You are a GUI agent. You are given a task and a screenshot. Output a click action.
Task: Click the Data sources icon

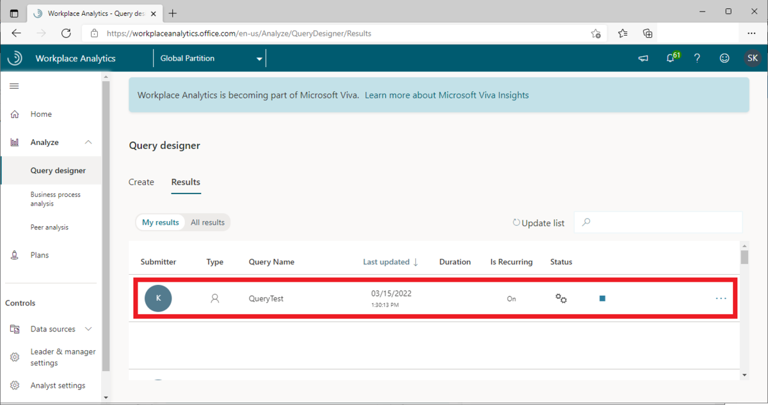click(15, 329)
